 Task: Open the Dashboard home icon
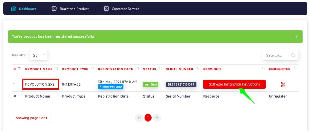click(14, 9)
